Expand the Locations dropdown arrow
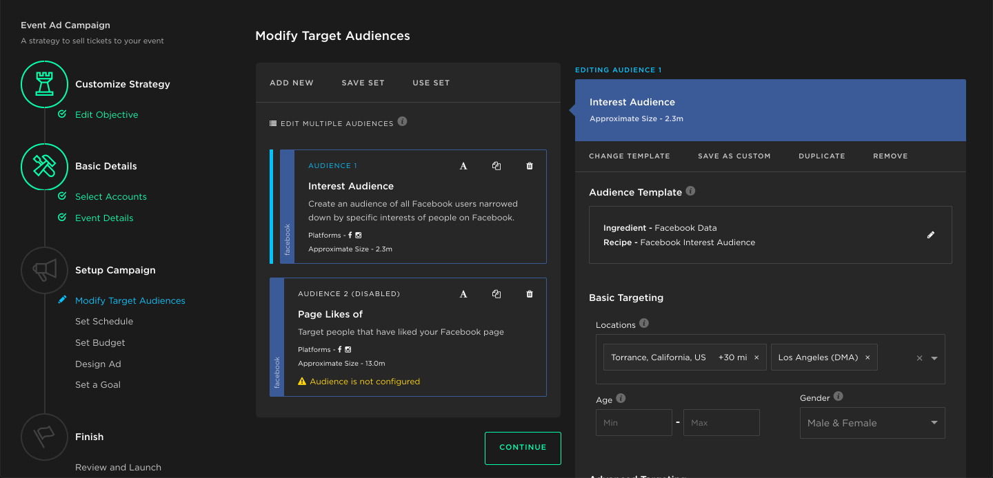The height and width of the screenshot is (478, 993). (934, 358)
